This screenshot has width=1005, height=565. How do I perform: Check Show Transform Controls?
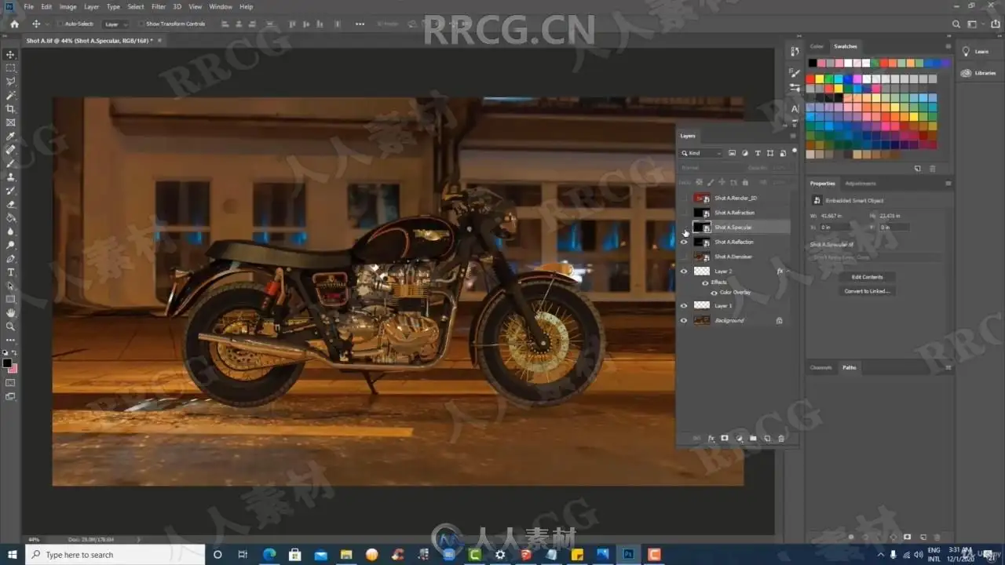[142, 24]
